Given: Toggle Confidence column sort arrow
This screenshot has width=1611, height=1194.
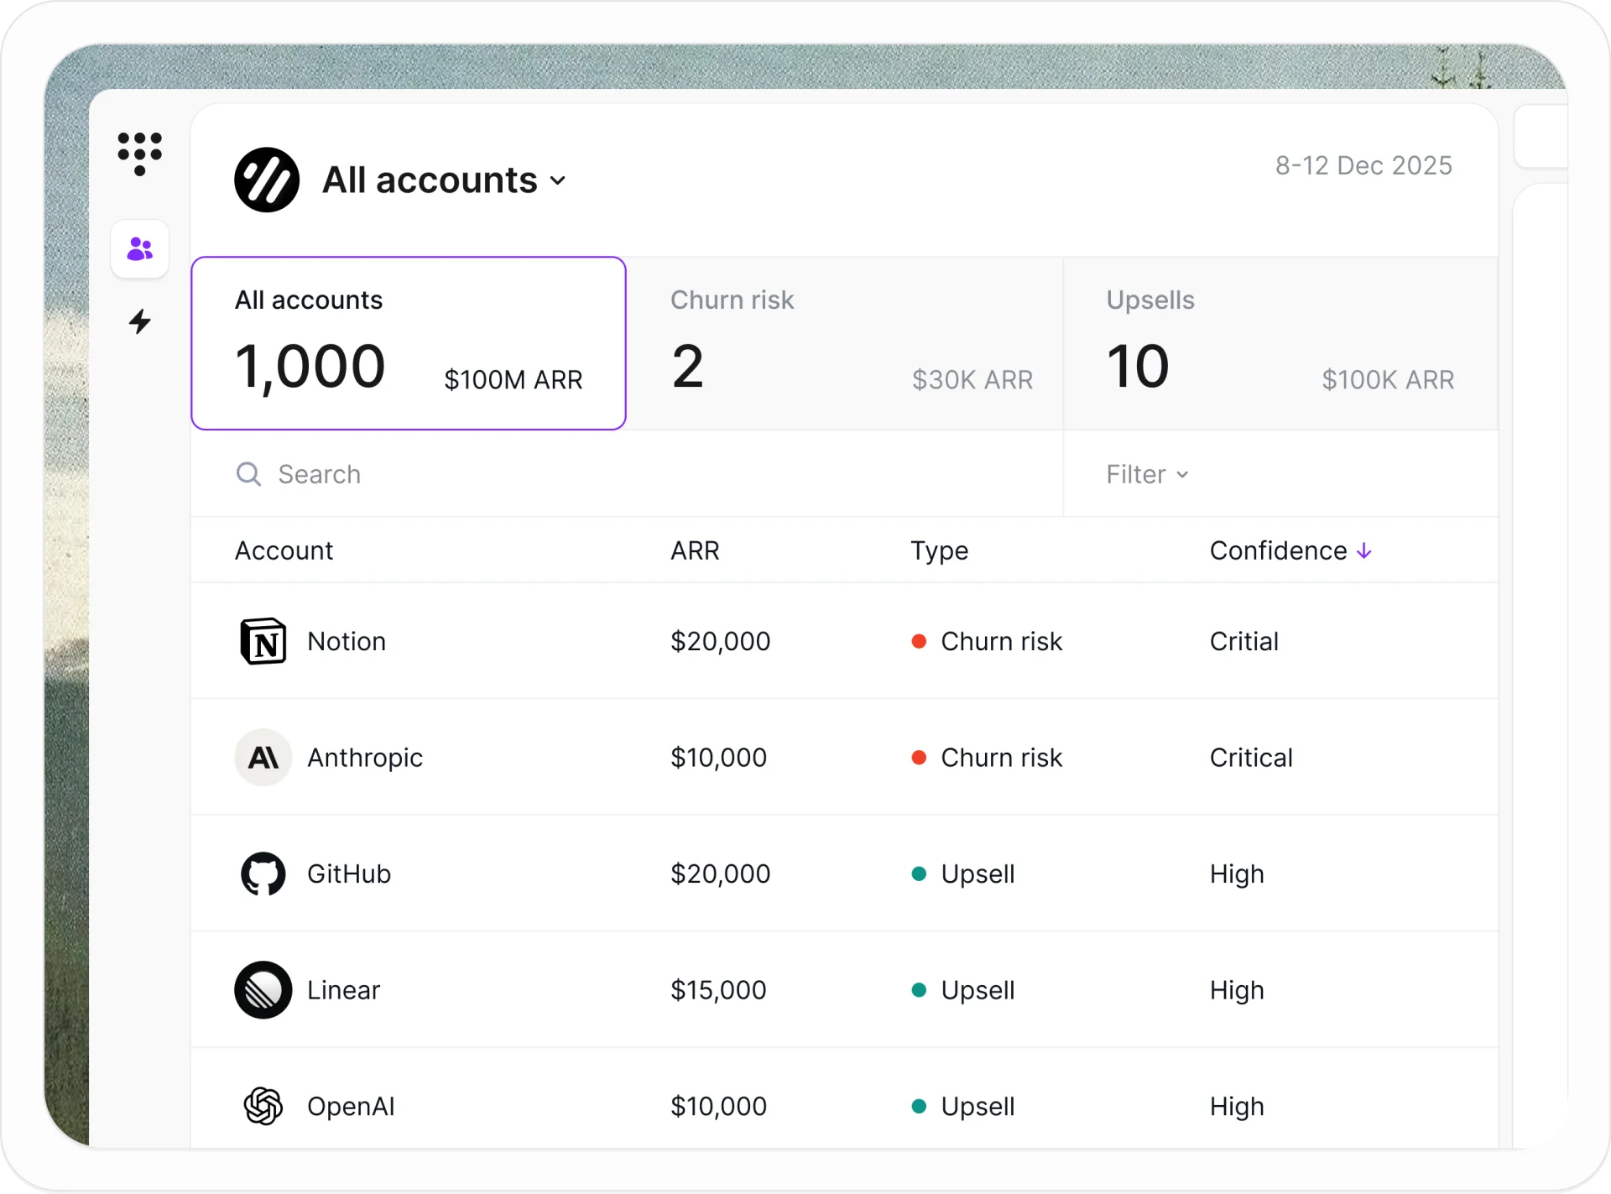Looking at the screenshot, I should point(1364,550).
